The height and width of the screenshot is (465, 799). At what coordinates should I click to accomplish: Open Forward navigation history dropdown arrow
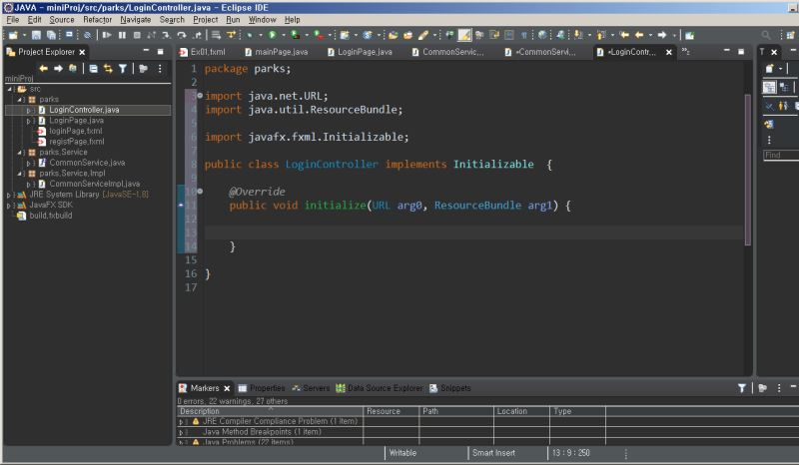[x=673, y=35]
